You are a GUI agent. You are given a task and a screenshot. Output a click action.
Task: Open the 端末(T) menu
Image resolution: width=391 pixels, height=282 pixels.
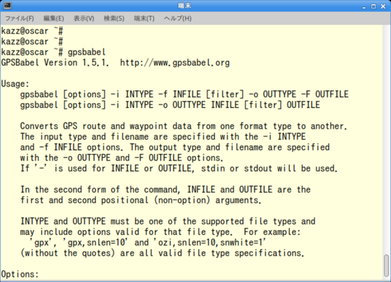144,18
